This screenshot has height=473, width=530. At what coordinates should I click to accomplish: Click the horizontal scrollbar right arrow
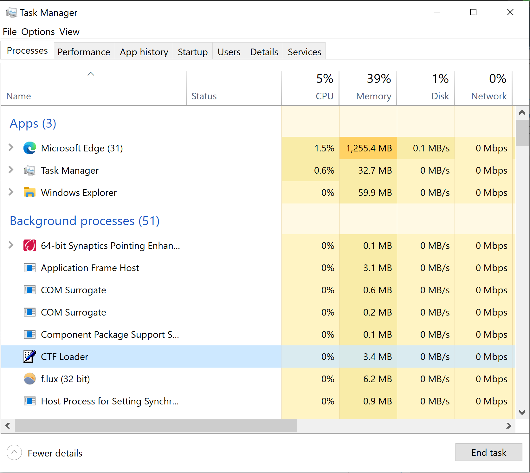[x=509, y=426]
